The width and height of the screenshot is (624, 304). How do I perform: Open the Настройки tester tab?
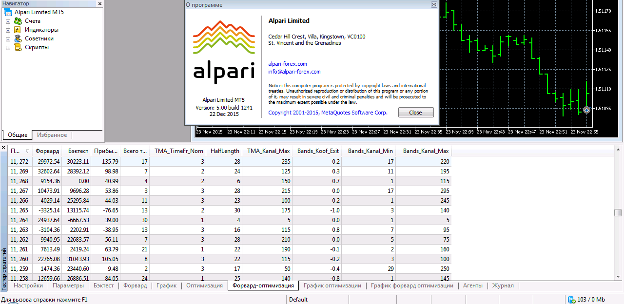[28, 285]
